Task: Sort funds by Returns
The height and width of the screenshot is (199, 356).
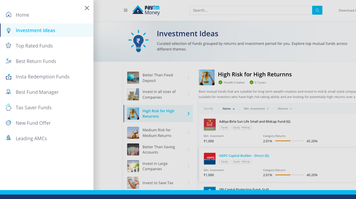Action: pyautogui.click(x=285, y=109)
